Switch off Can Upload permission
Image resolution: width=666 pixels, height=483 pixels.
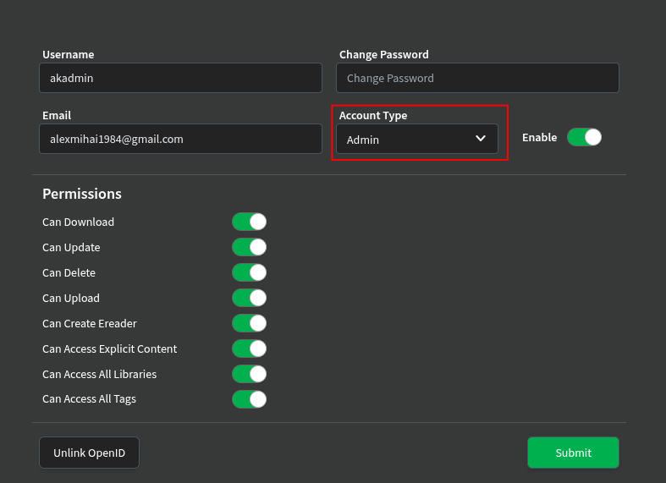coord(249,298)
